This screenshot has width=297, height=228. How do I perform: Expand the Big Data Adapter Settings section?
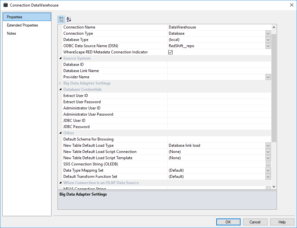60,83
